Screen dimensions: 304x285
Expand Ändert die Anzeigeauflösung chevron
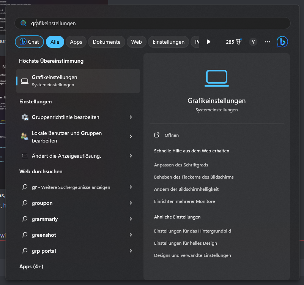131,156
